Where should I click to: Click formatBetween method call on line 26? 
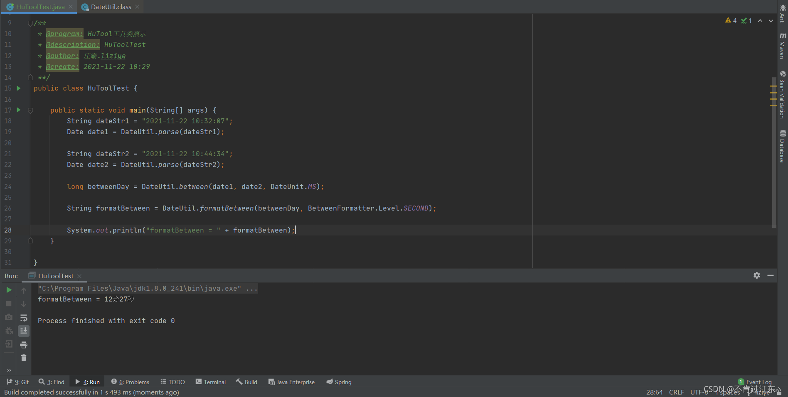(227, 208)
